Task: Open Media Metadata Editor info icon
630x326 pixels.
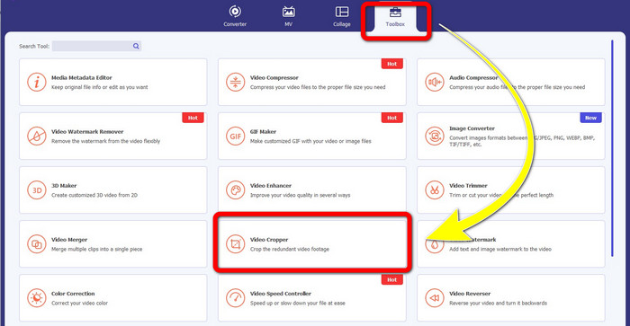Action: 37,83
